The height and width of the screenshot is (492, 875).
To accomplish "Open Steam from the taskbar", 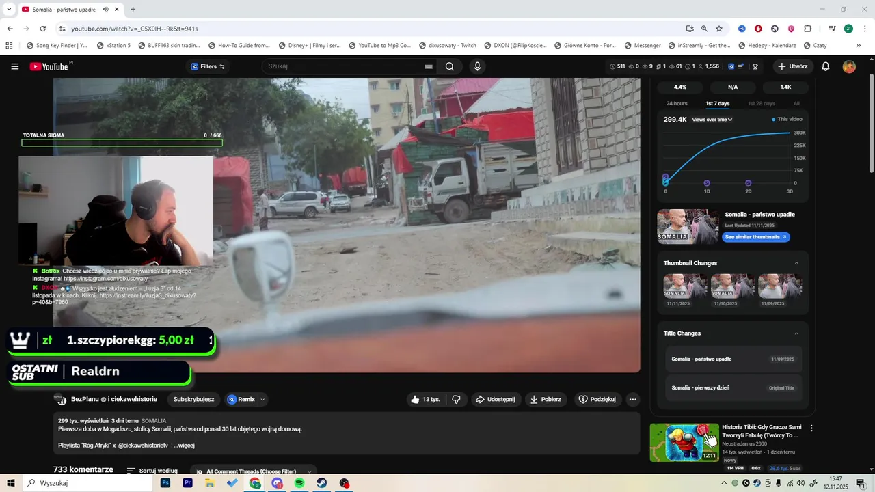I will [322, 483].
